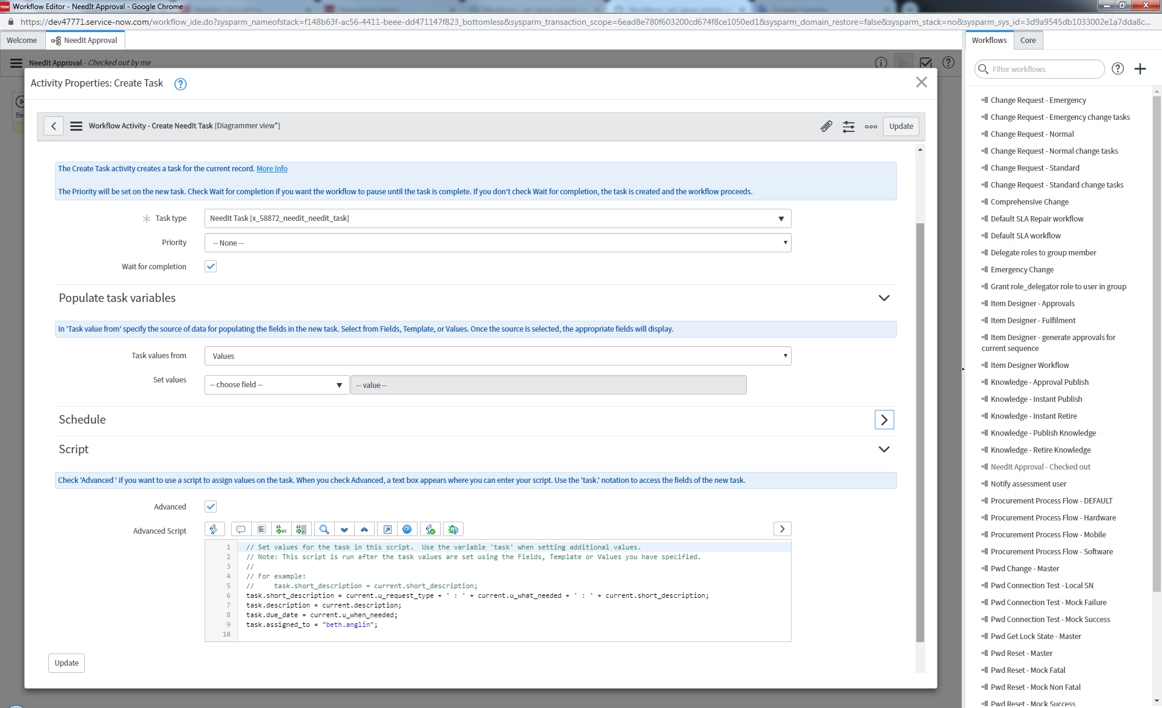
Task: Open the more options ellipsis icon
Action: point(871,126)
